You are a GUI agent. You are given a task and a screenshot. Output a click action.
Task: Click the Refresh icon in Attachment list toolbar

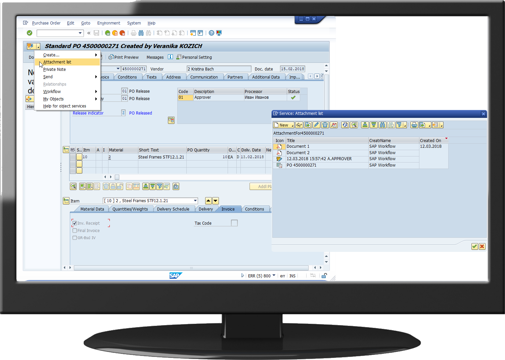click(x=345, y=125)
